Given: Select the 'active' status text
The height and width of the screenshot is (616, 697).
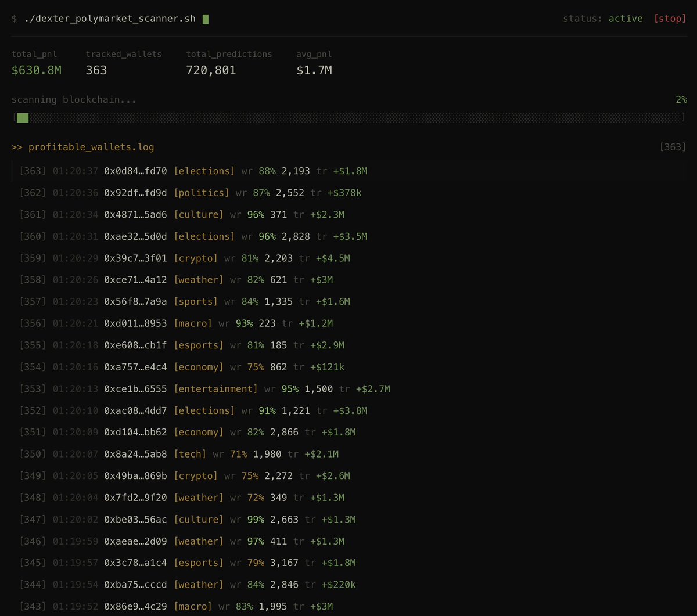Looking at the screenshot, I should coord(626,19).
